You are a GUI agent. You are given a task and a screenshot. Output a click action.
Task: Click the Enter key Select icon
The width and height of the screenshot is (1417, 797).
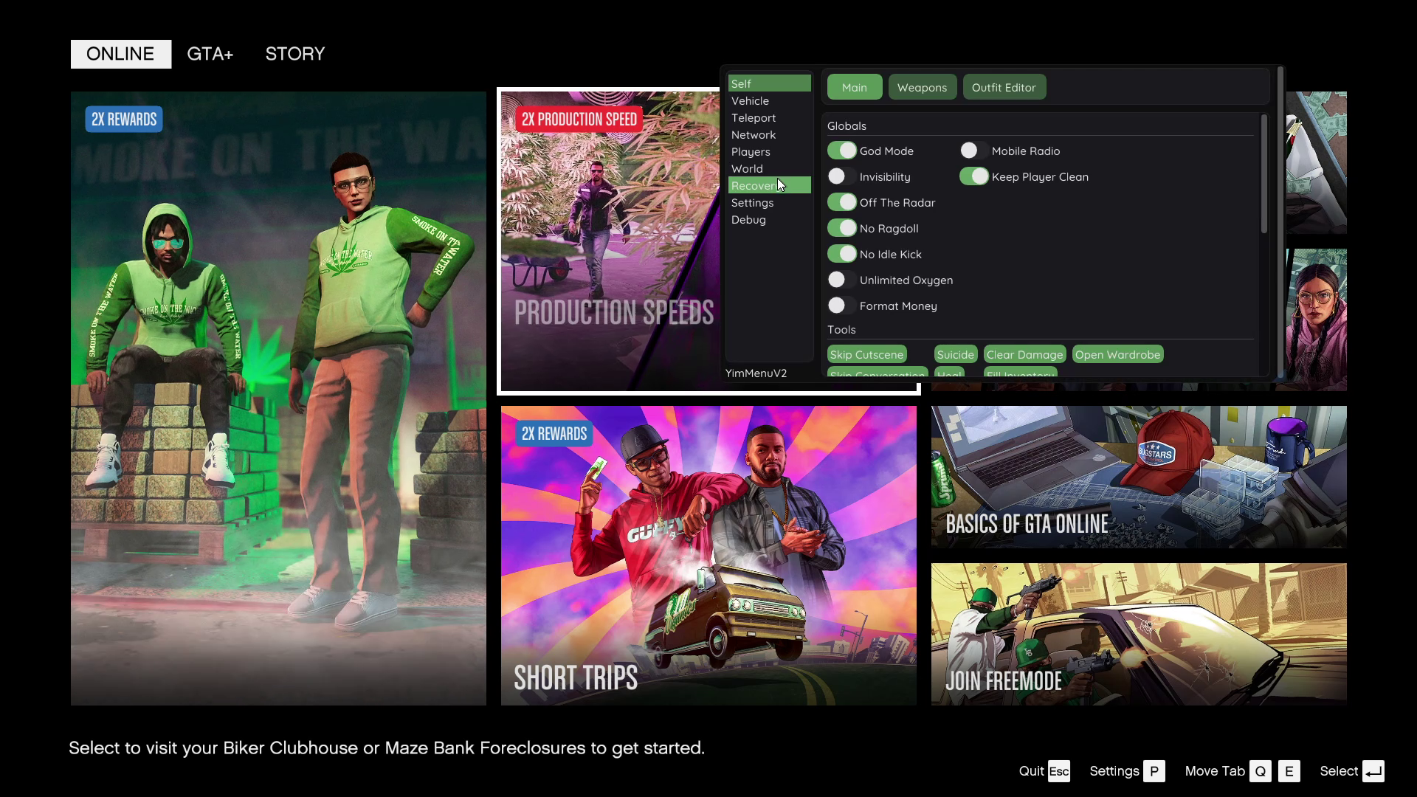point(1373,771)
